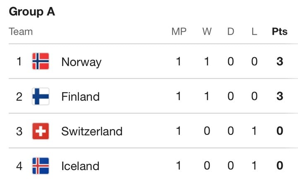Click the Team column header

point(21,31)
